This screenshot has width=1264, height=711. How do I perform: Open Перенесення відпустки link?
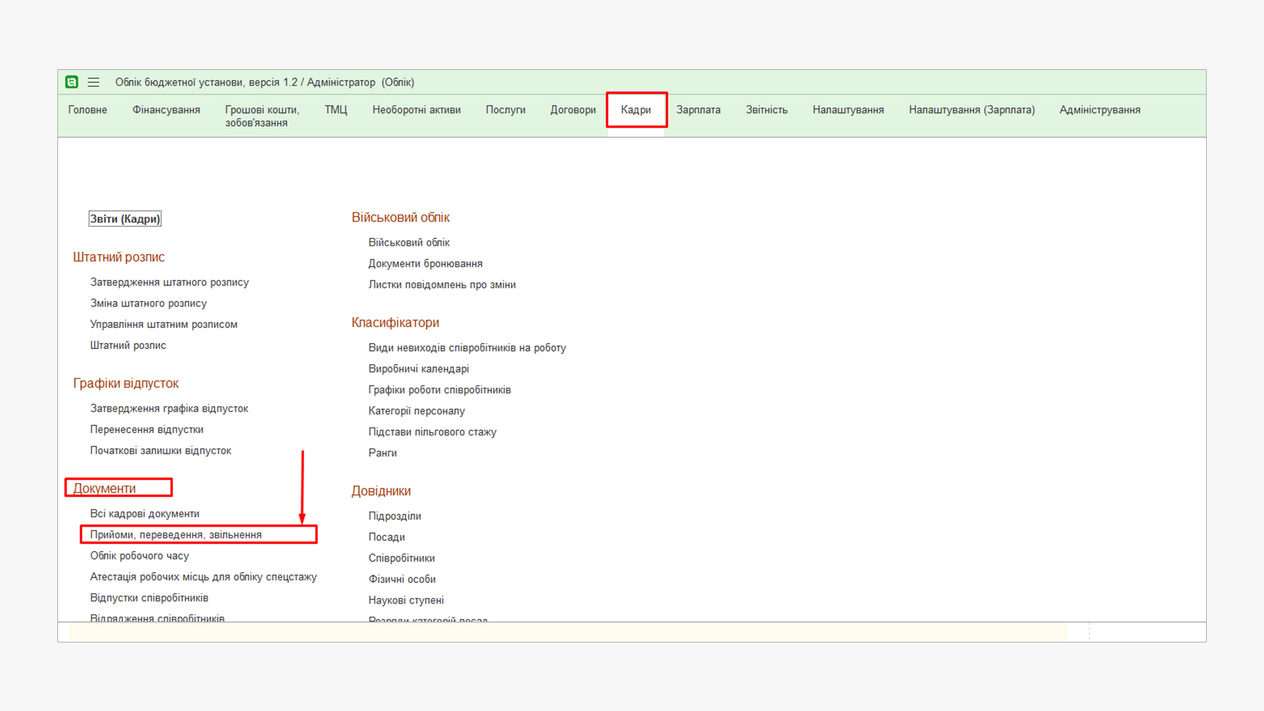[x=147, y=429]
